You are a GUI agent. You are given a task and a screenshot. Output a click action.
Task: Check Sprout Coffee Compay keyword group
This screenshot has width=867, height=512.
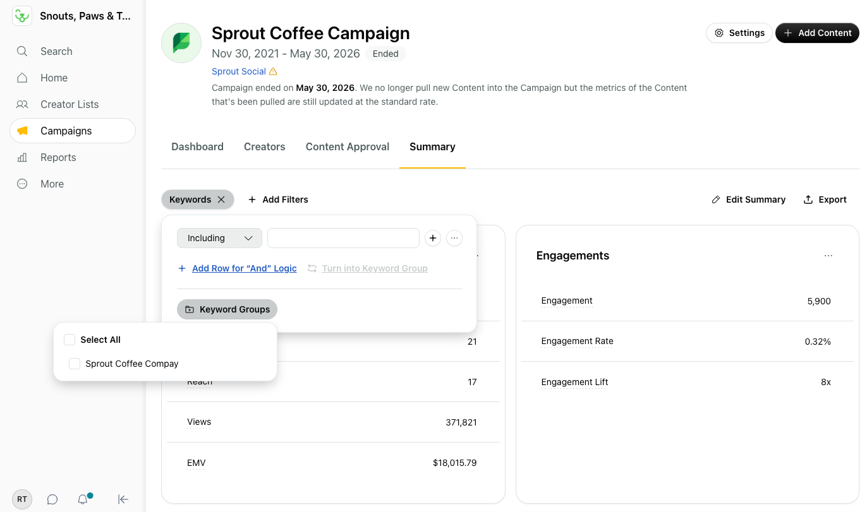pyautogui.click(x=75, y=364)
